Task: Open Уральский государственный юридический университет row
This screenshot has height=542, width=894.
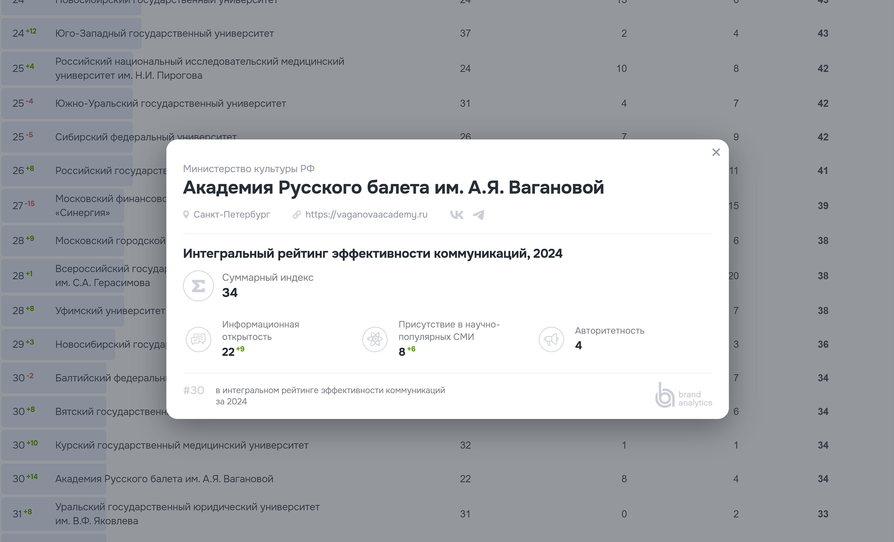Action: click(447, 514)
